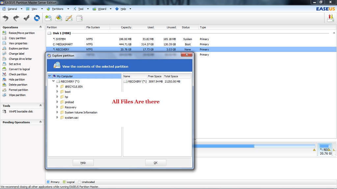Sort by the File System column header
Viewport: 337px width, 189px height.
point(97,27)
